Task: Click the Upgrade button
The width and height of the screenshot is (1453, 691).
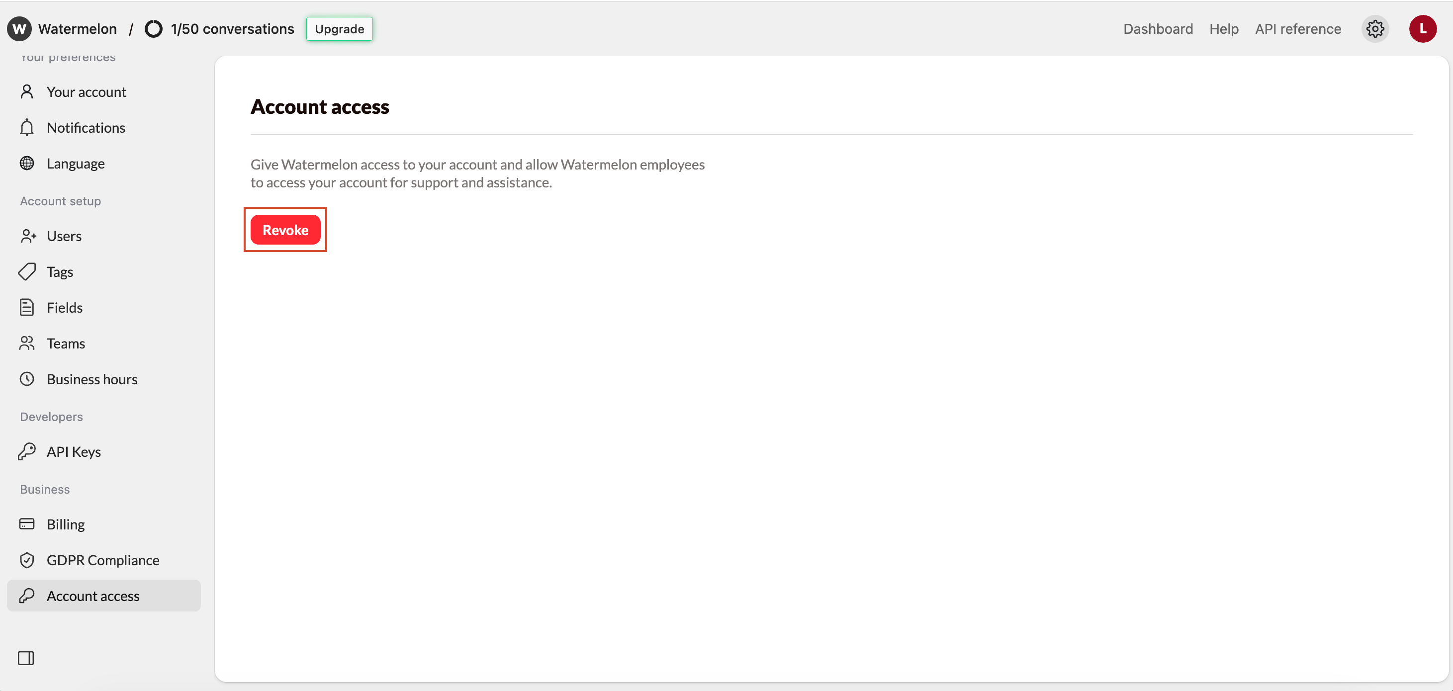Action: pos(340,29)
